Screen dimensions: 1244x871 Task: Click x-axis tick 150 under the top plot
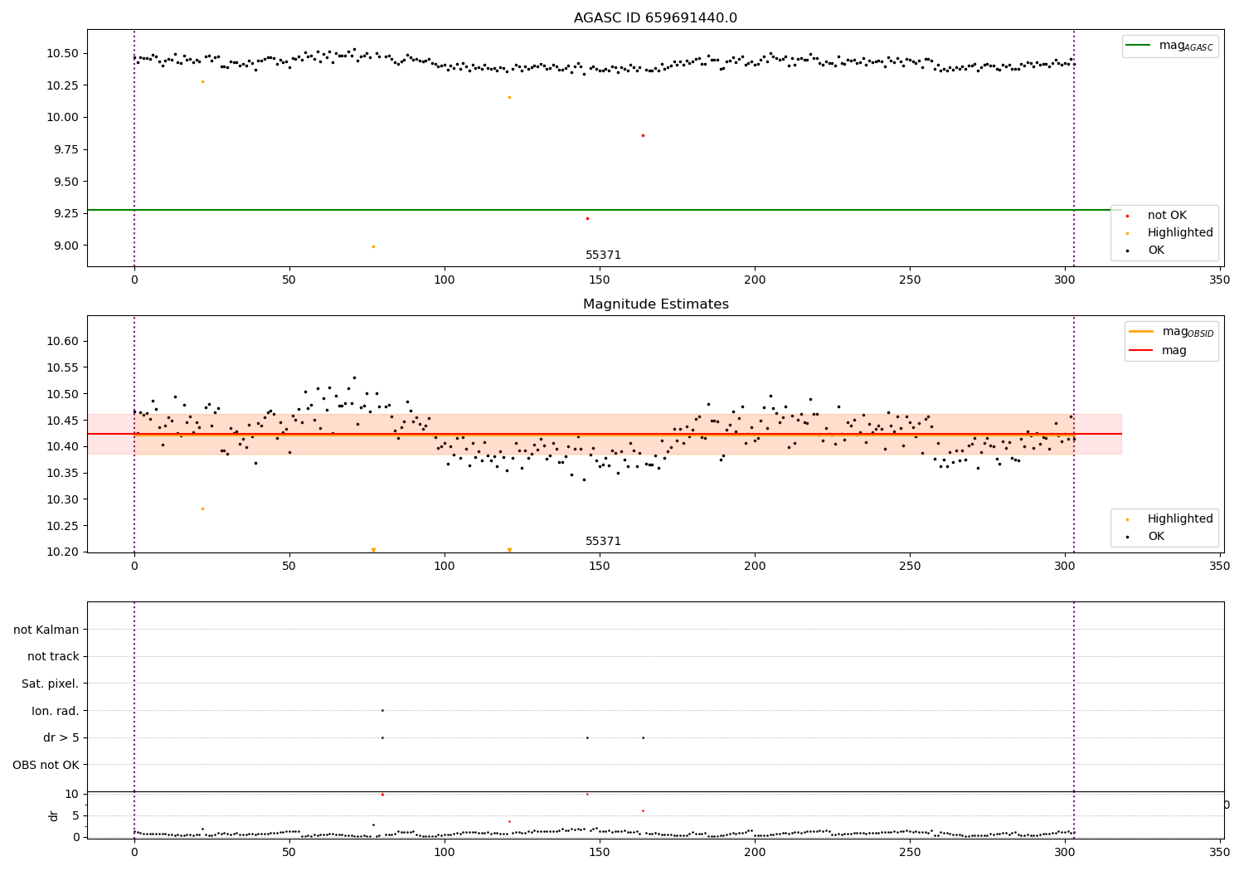(x=600, y=280)
